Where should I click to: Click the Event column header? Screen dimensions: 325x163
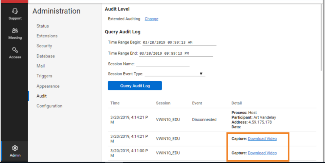tap(197, 103)
